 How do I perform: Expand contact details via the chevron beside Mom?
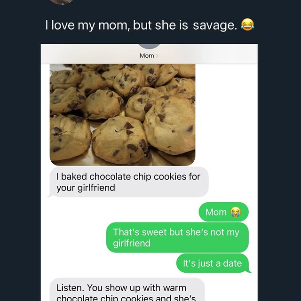pos(157,56)
